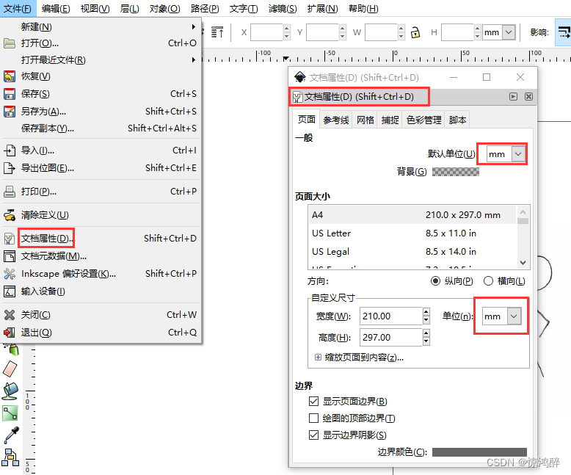
Task: Toggle Show page border checkbox
Action: coord(313,401)
